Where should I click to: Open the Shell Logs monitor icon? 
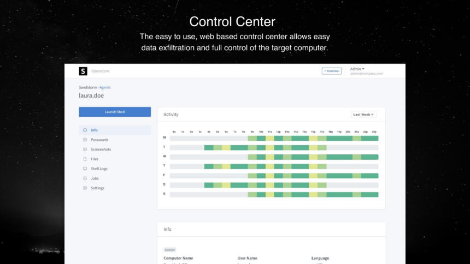click(85, 169)
